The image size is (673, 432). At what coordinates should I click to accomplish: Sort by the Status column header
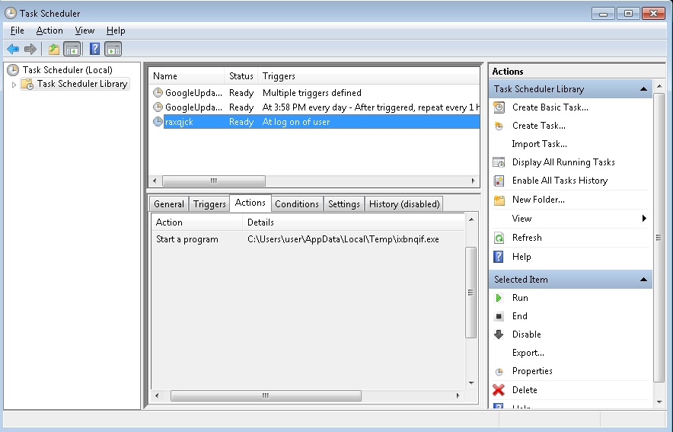[241, 76]
